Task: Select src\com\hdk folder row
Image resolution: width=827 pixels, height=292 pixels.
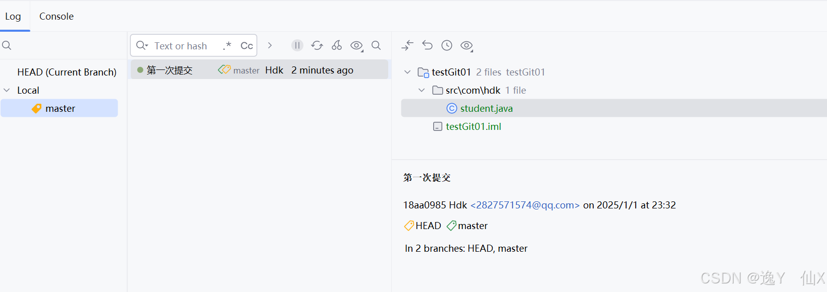Action: [x=473, y=90]
